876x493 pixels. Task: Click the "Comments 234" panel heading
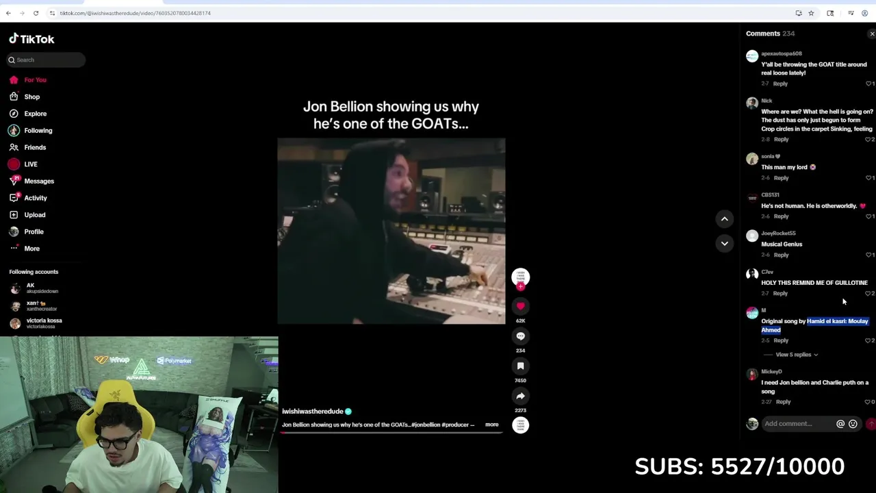770,34
